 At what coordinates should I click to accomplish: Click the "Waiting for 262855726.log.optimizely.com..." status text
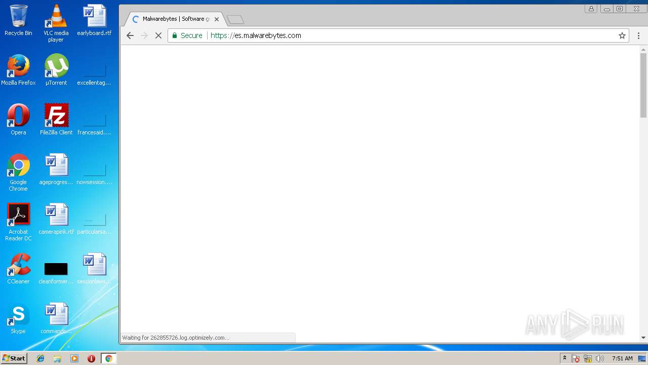coord(176,338)
